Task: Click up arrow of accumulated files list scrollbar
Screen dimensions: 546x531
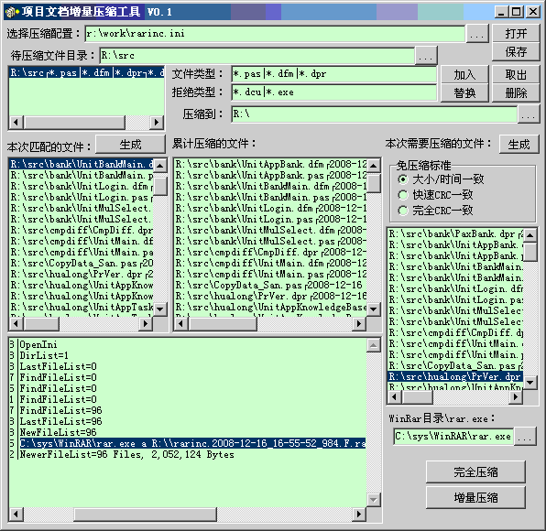Action: pos(373,166)
